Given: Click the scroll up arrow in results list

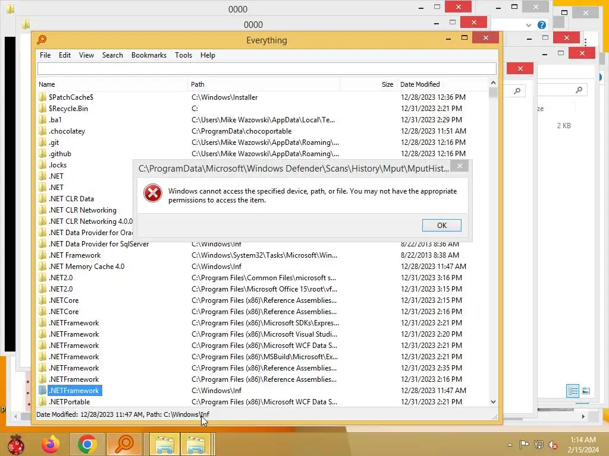Looking at the screenshot, I should point(493,83).
